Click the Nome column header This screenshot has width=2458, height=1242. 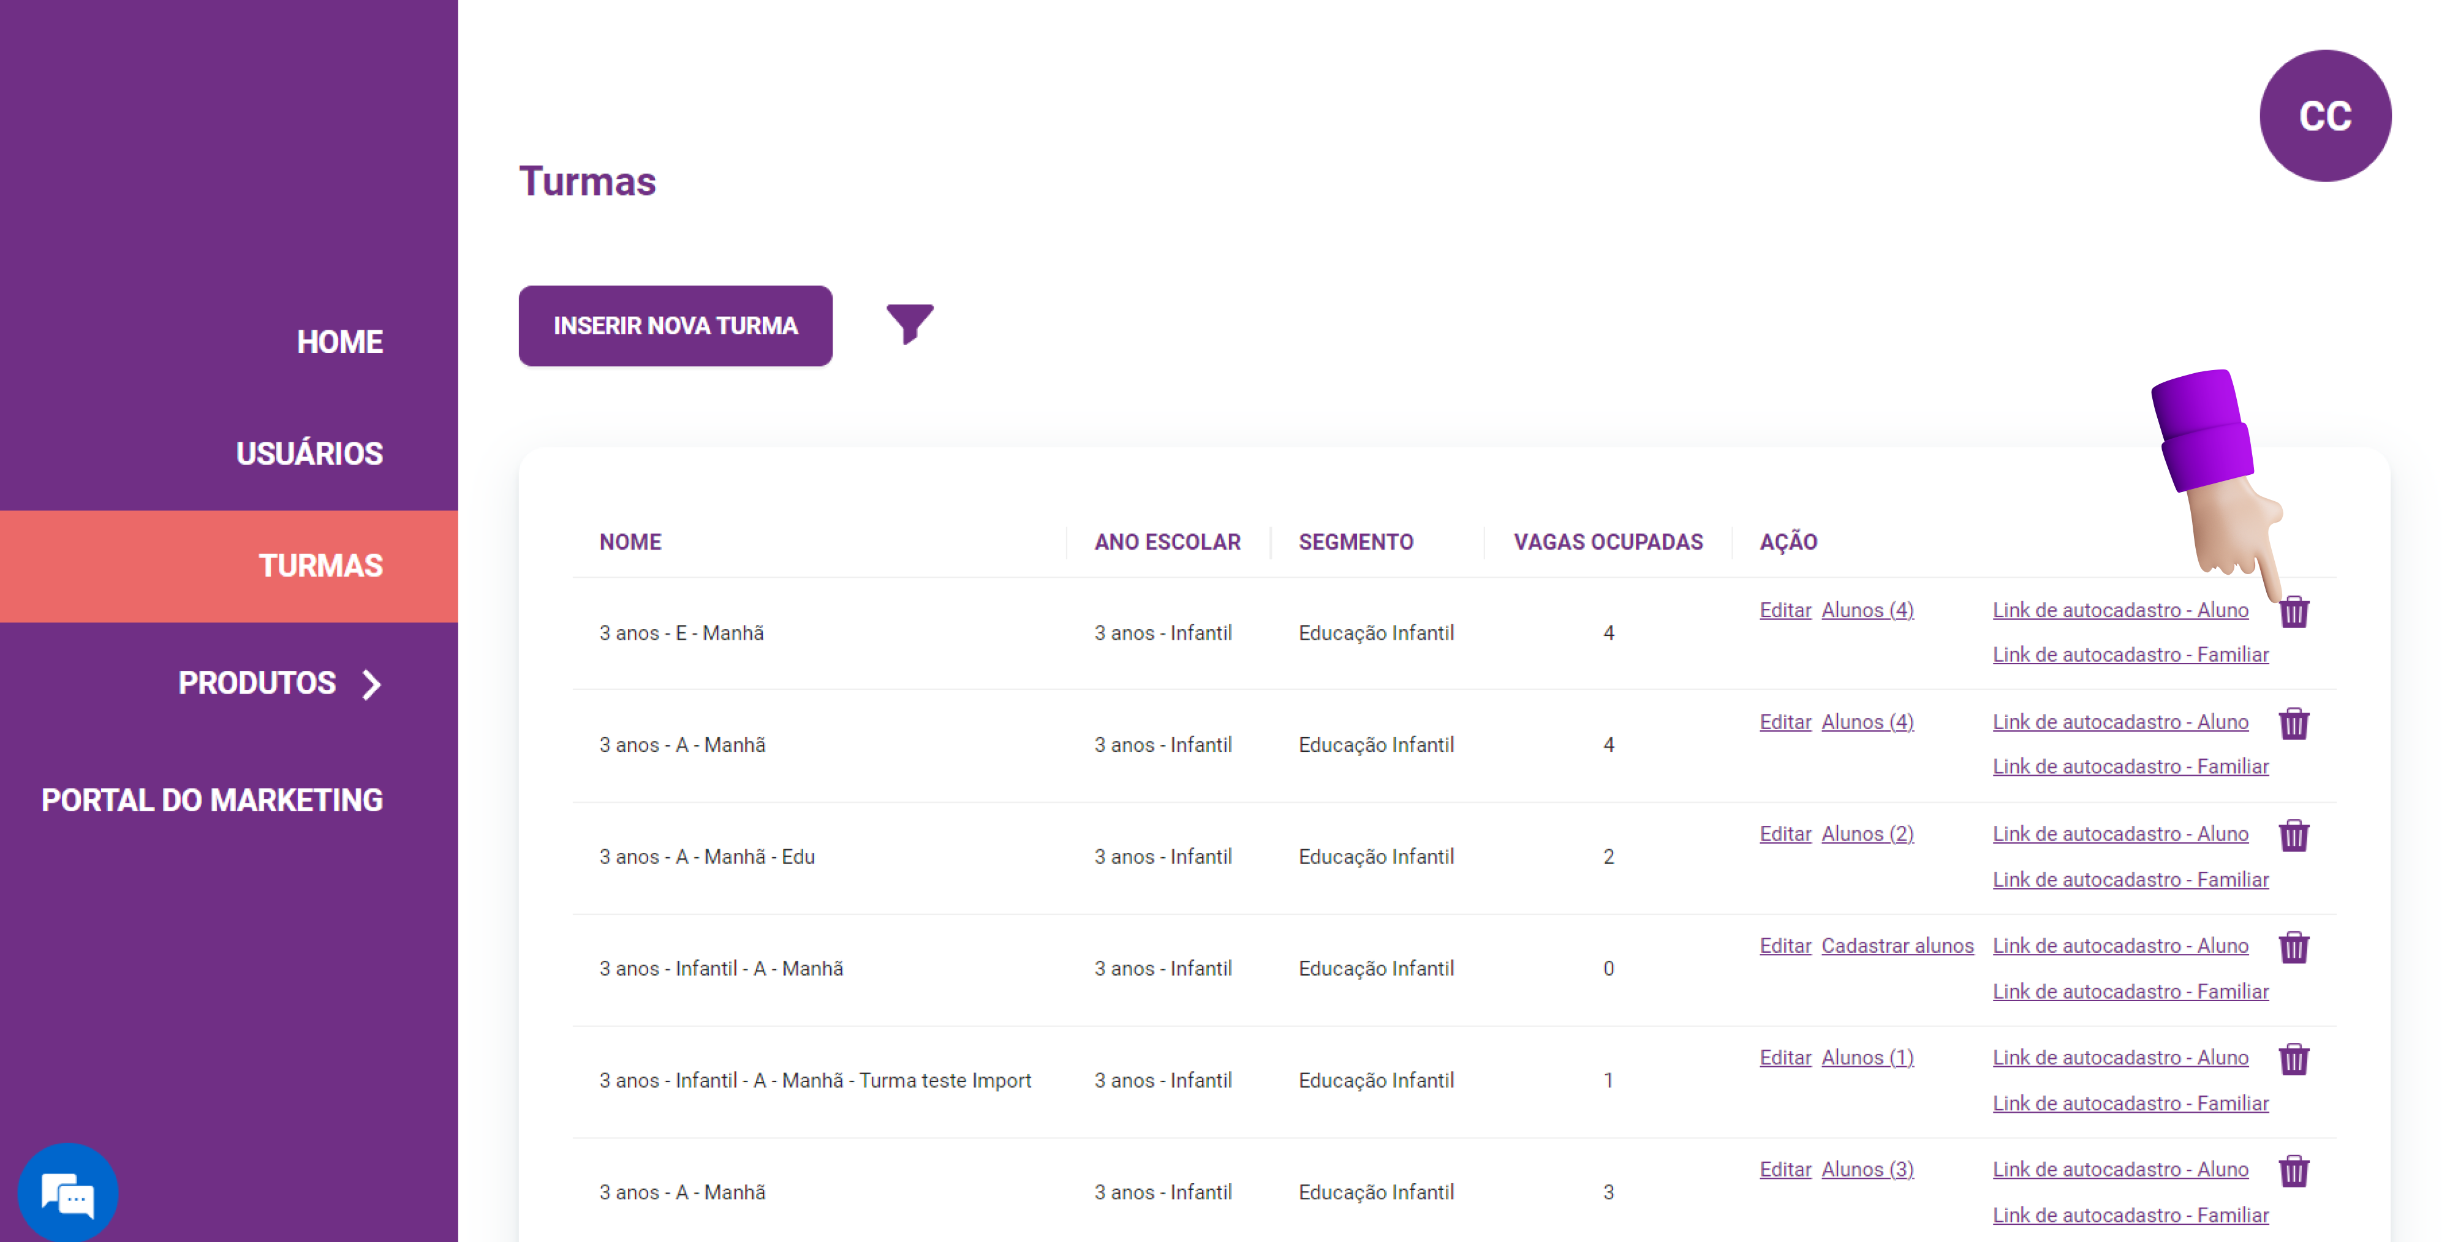pyautogui.click(x=630, y=541)
